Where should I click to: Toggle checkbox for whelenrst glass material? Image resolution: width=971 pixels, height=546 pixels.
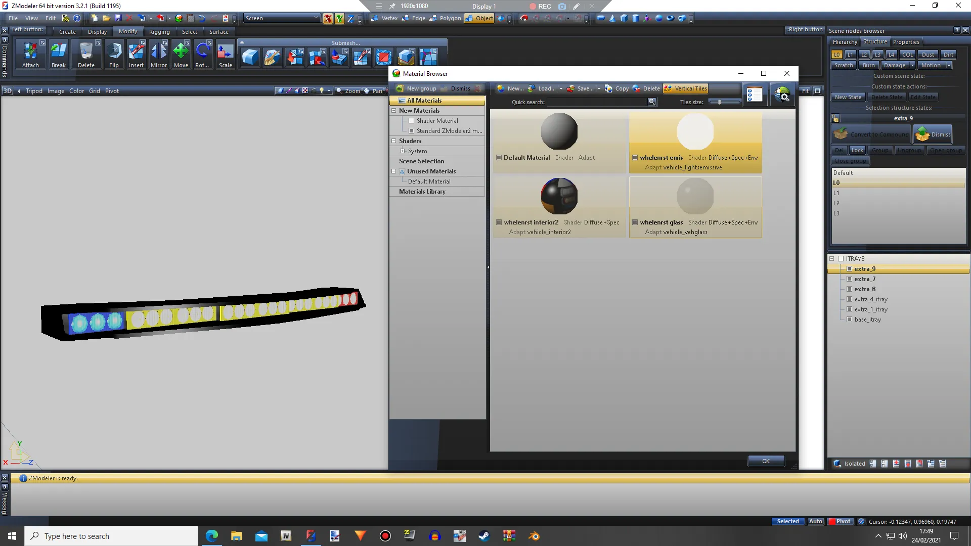[x=635, y=222]
